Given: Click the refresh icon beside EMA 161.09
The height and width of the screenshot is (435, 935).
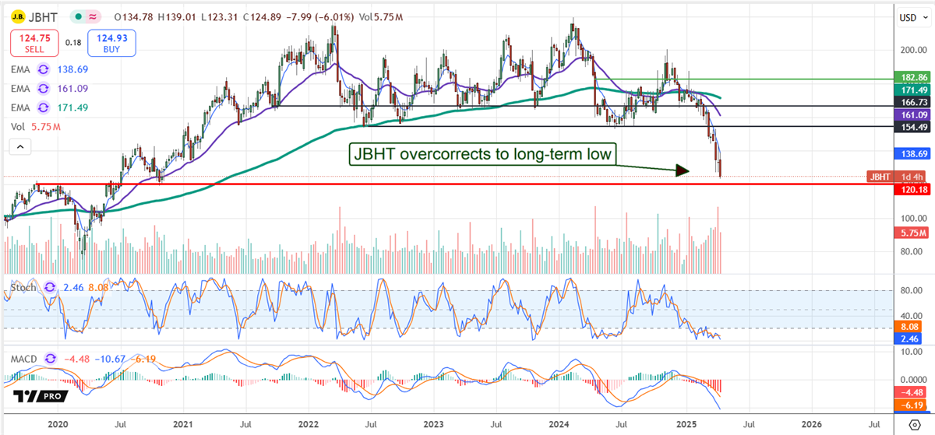Looking at the screenshot, I should click(x=45, y=88).
